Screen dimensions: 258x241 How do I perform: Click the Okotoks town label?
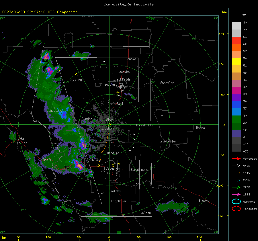pyautogui.click(x=115, y=191)
